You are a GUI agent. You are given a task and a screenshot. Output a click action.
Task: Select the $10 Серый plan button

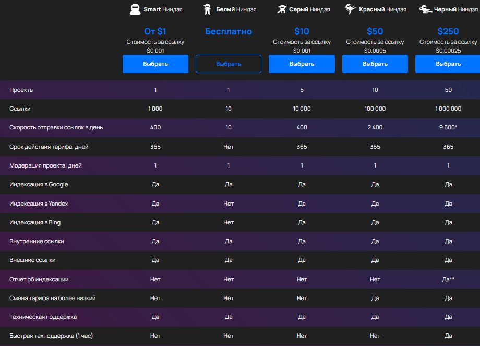[x=302, y=64]
